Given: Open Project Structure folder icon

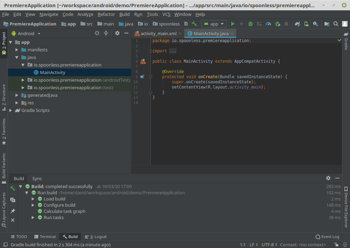Looking at the screenshot, I should point(327,24).
